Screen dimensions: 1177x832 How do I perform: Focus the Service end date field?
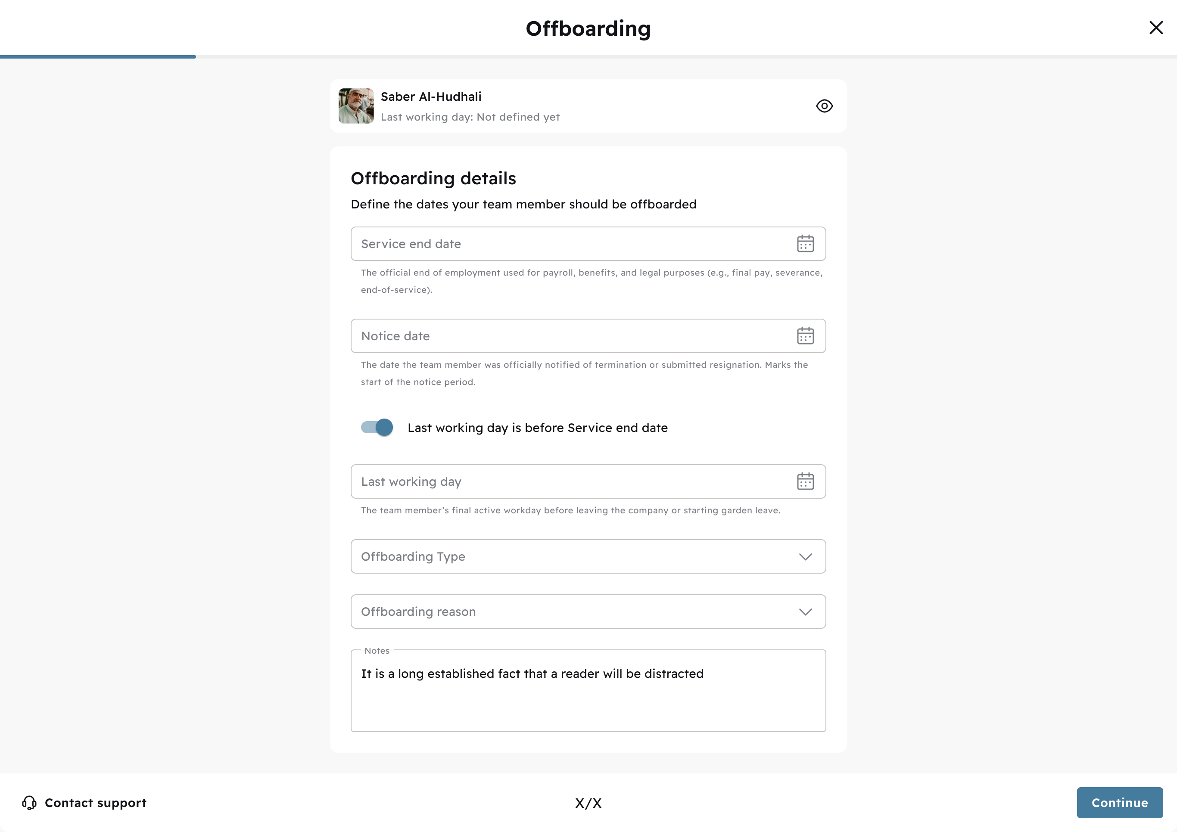[588, 244]
